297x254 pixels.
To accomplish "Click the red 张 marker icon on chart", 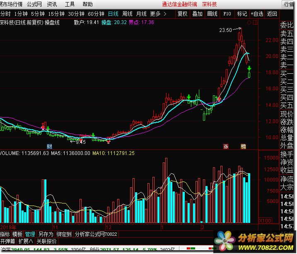I will point(226,146).
